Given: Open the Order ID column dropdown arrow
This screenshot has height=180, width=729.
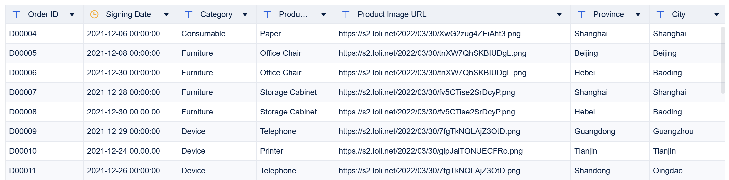Looking at the screenshot, I should click(x=72, y=15).
